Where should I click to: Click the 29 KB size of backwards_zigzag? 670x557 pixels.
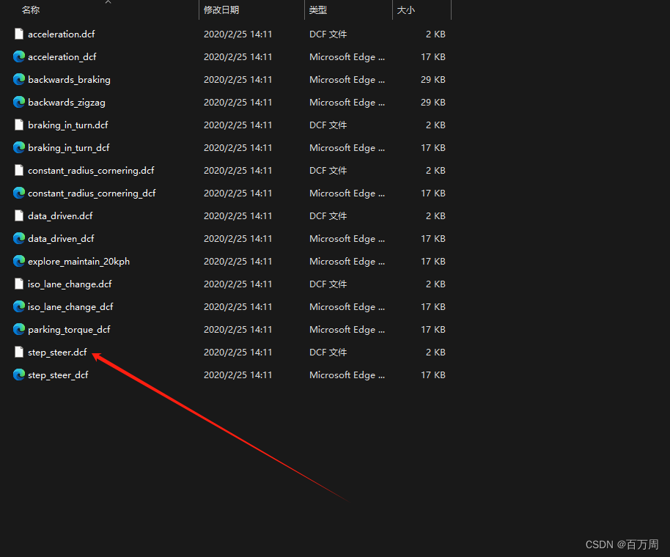coord(432,103)
